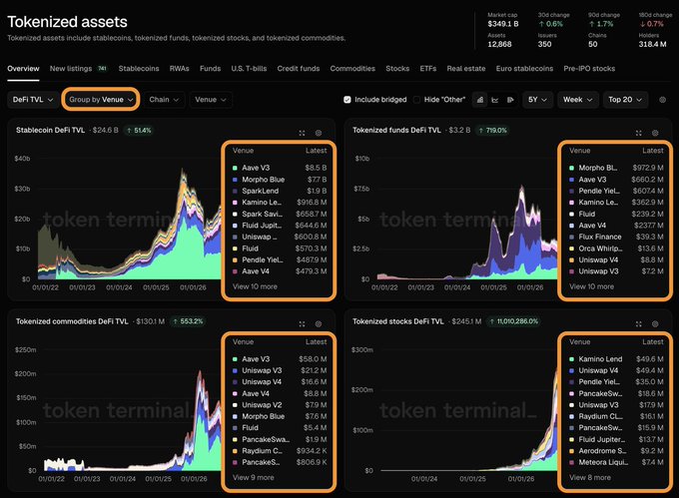Switch to the Commodities tab

pyautogui.click(x=352, y=68)
